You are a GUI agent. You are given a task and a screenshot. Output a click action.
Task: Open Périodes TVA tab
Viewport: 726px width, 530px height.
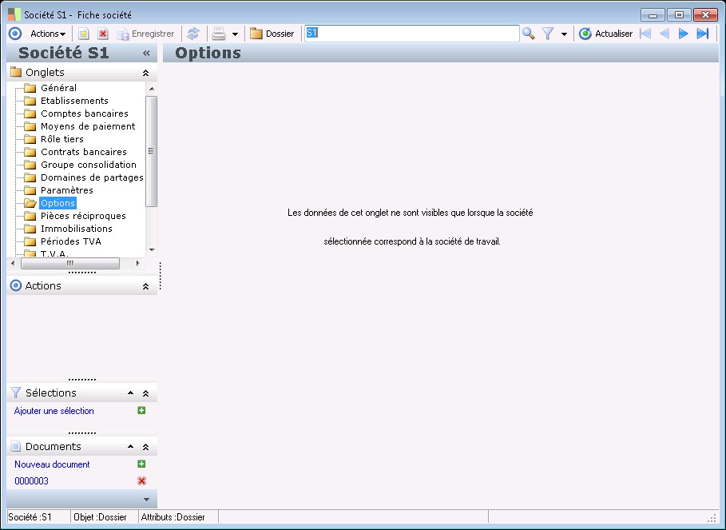pyautogui.click(x=71, y=241)
